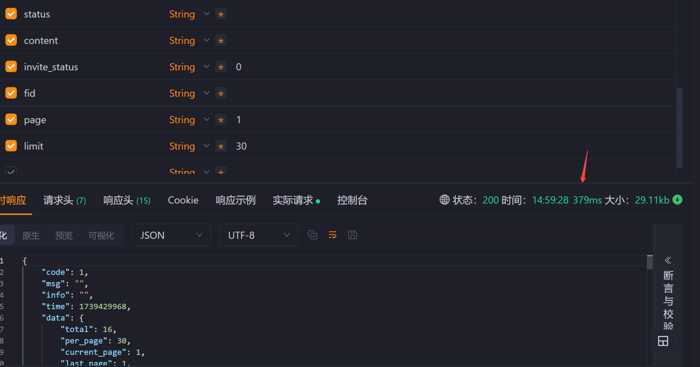Save response to file icon

click(x=353, y=235)
